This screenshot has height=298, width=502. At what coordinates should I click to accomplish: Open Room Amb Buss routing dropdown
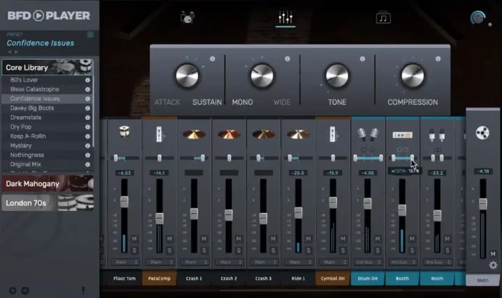[x=437, y=262]
